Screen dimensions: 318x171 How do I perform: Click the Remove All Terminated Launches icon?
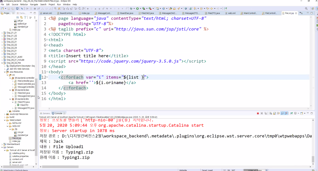click(265, 113)
